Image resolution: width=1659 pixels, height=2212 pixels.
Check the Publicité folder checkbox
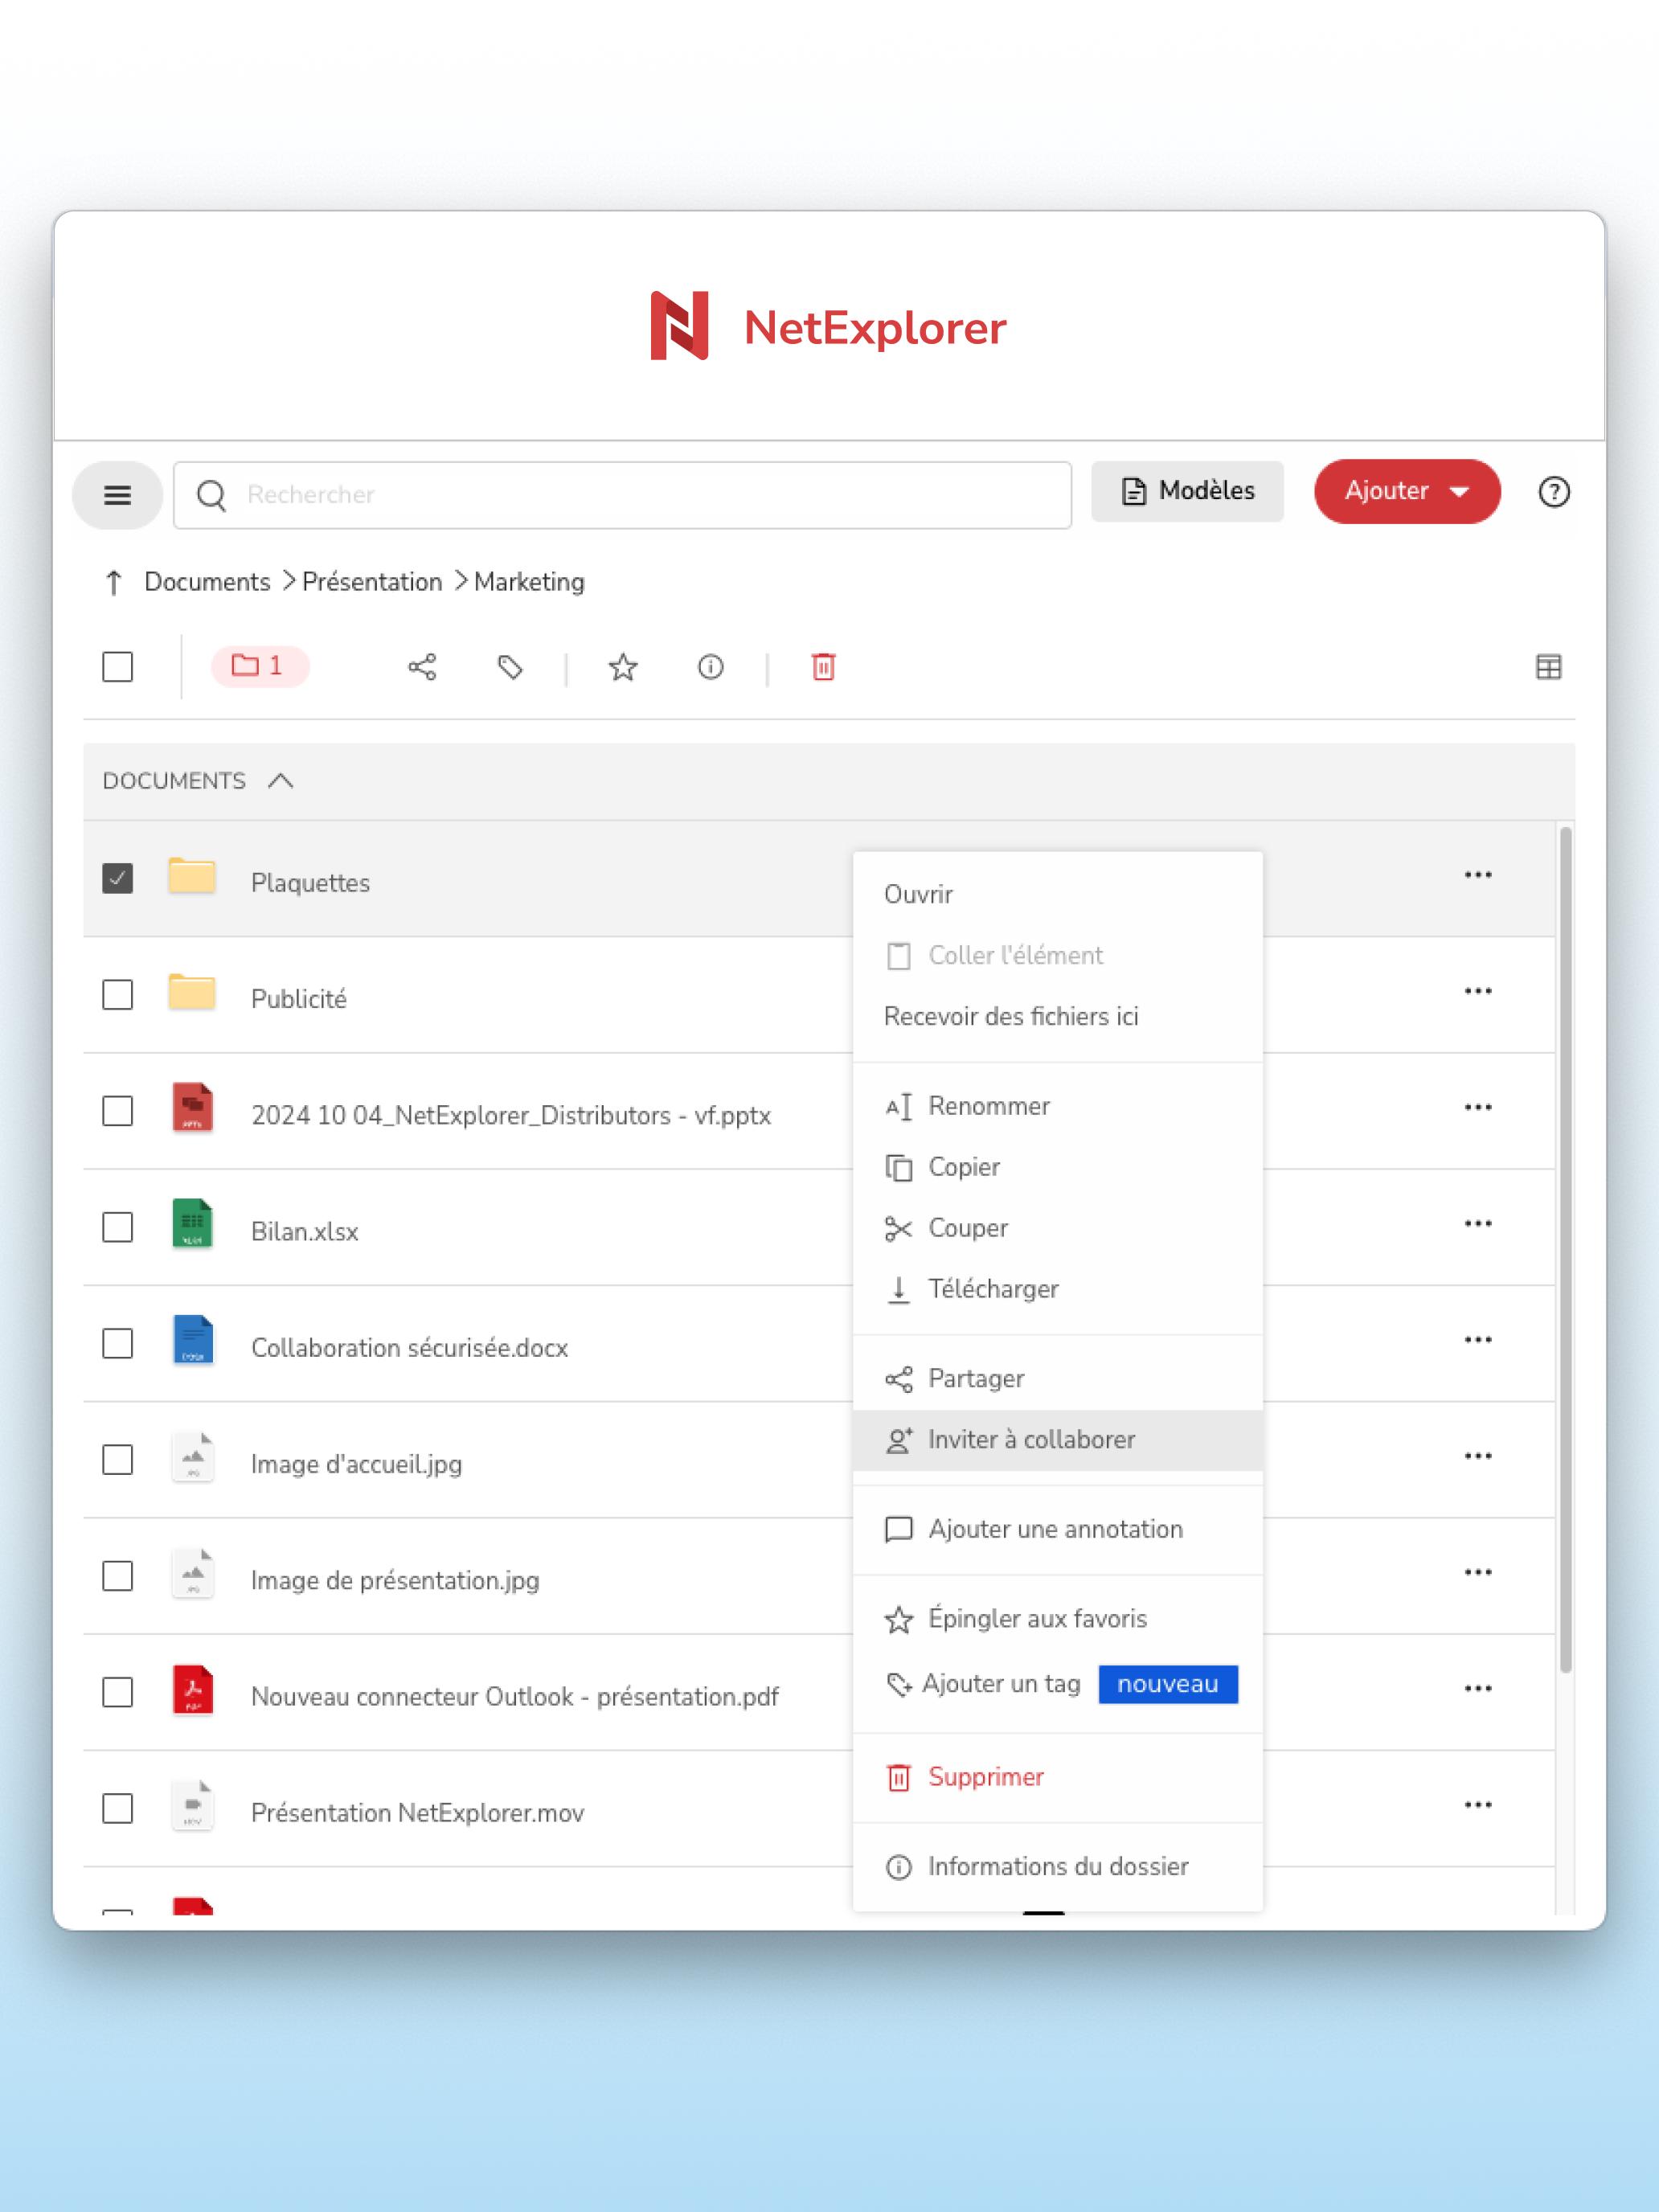pyautogui.click(x=118, y=995)
